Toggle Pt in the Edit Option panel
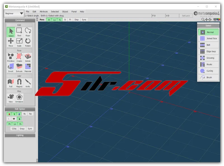Screen dimensions: 224x166 pyautogui.click(x=10, y=124)
